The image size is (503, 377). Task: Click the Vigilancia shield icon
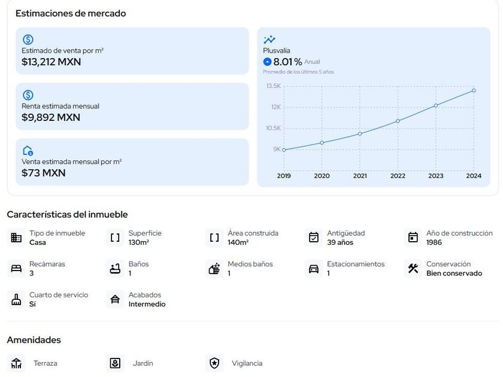(214, 363)
